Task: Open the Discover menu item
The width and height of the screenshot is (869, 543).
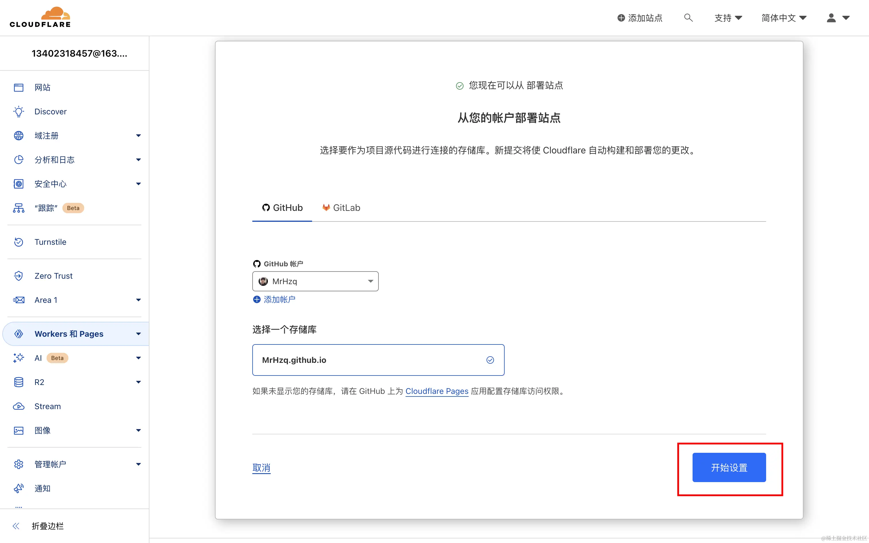Action: pyautogui.click(x=50, y=111)
